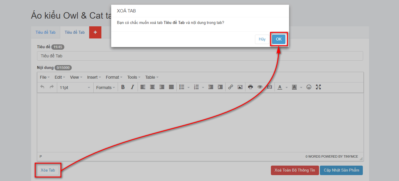The width and height of the screenshot is (399, 181).
Task: Click OK to confirm tab deletion
Action: click(279, 39)
